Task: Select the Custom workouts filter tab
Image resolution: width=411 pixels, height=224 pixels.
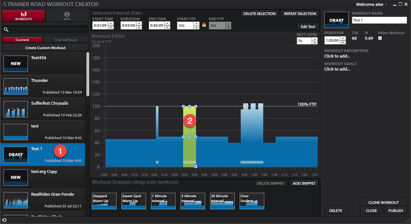Action: (x=22, y=40)
